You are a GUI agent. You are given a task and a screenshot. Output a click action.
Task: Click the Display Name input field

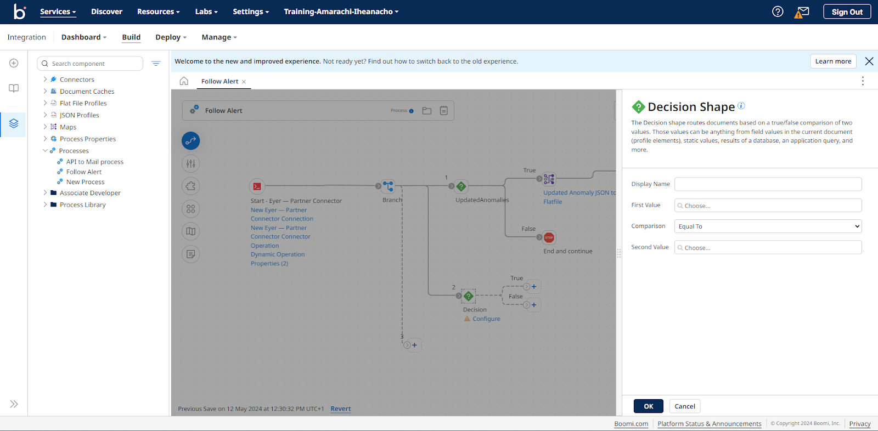tap(768, 184)
